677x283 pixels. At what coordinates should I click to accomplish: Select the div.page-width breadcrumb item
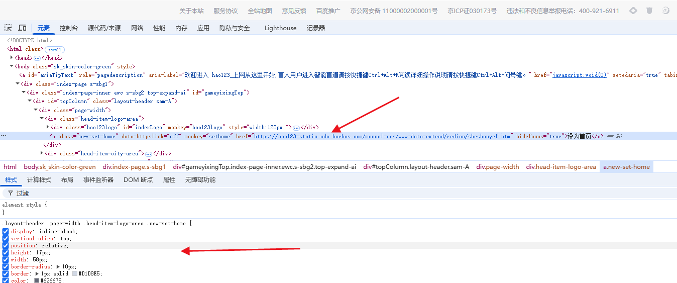tap(498, 167)
